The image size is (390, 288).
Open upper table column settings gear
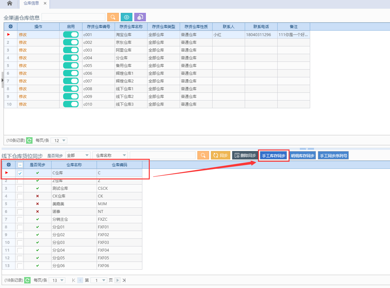click(x=10, y=26)
